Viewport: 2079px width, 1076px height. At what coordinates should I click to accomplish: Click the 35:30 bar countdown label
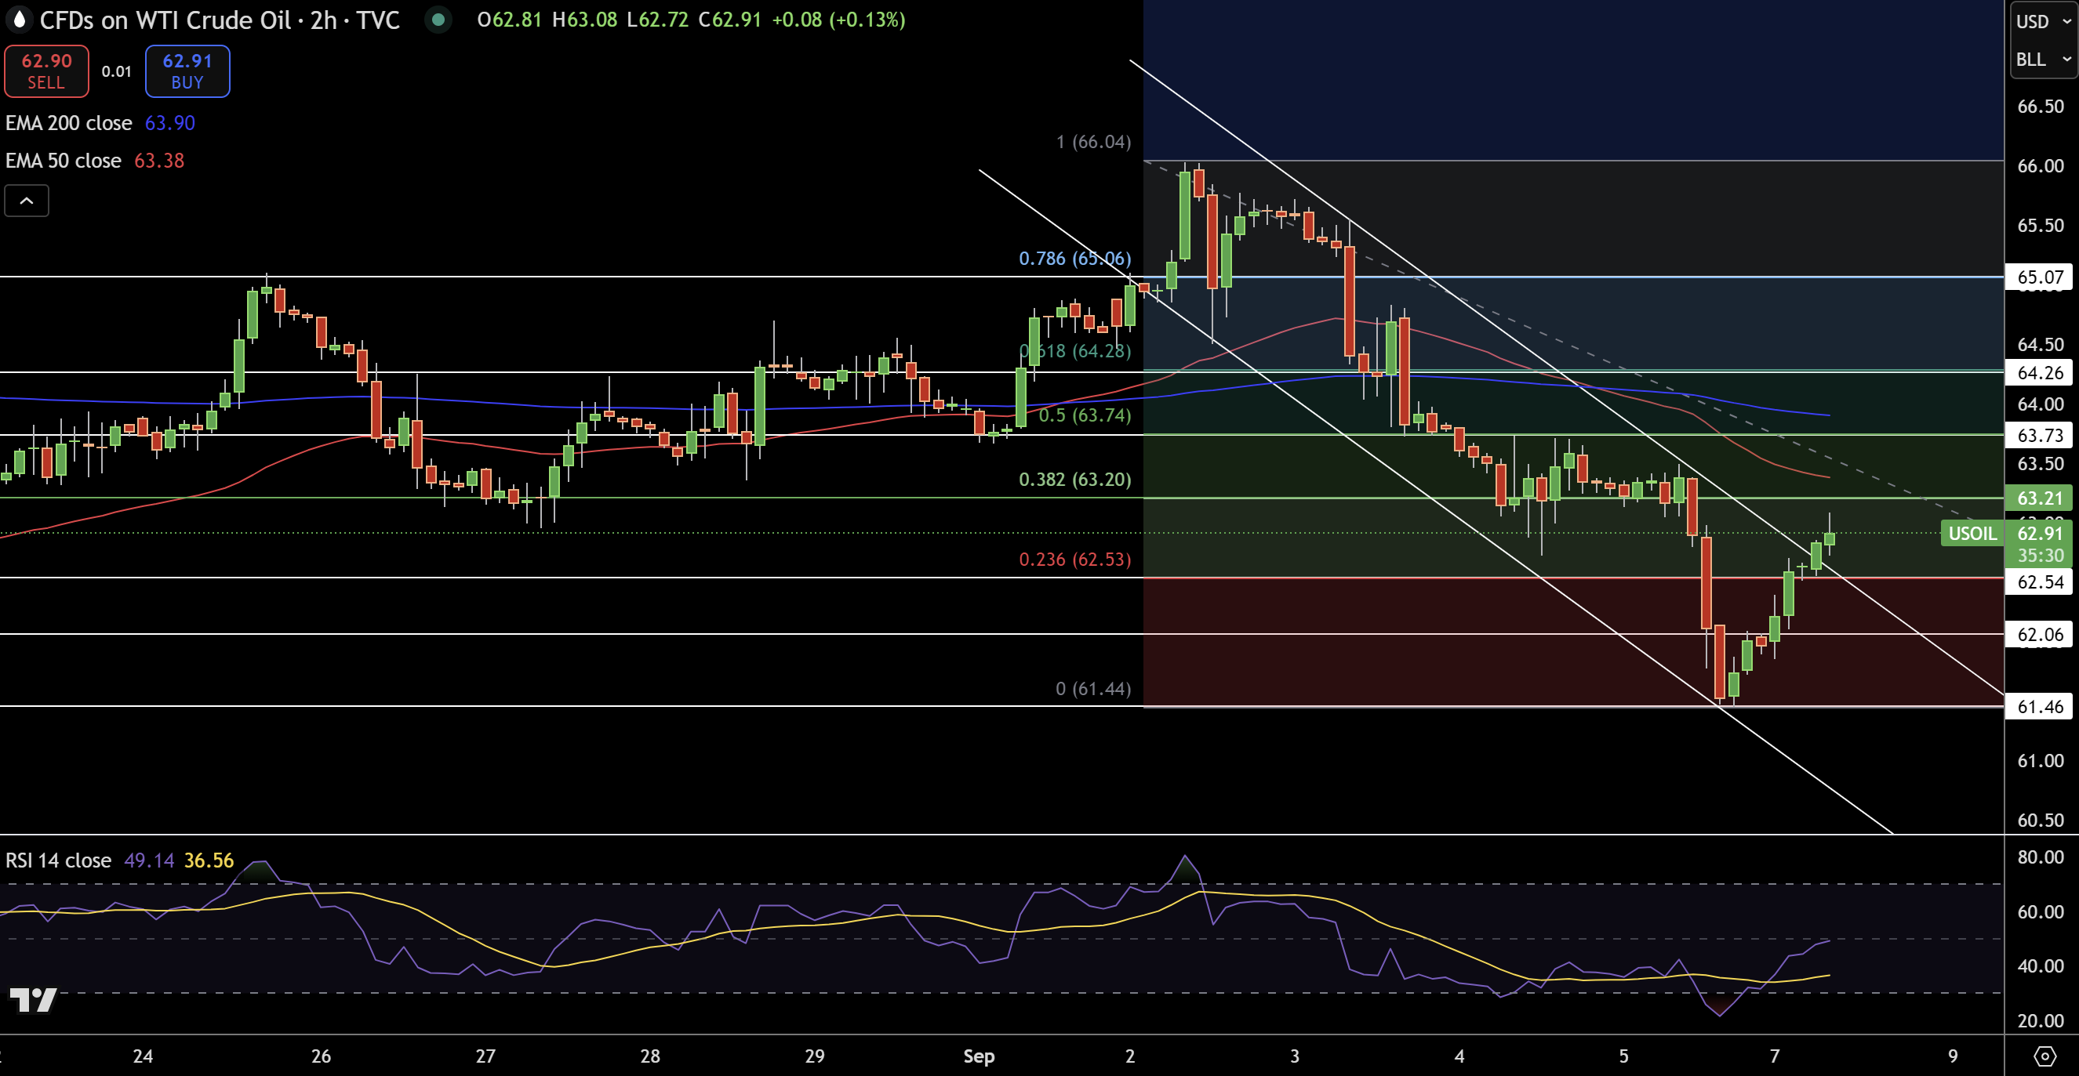(x=2041, y=555)
